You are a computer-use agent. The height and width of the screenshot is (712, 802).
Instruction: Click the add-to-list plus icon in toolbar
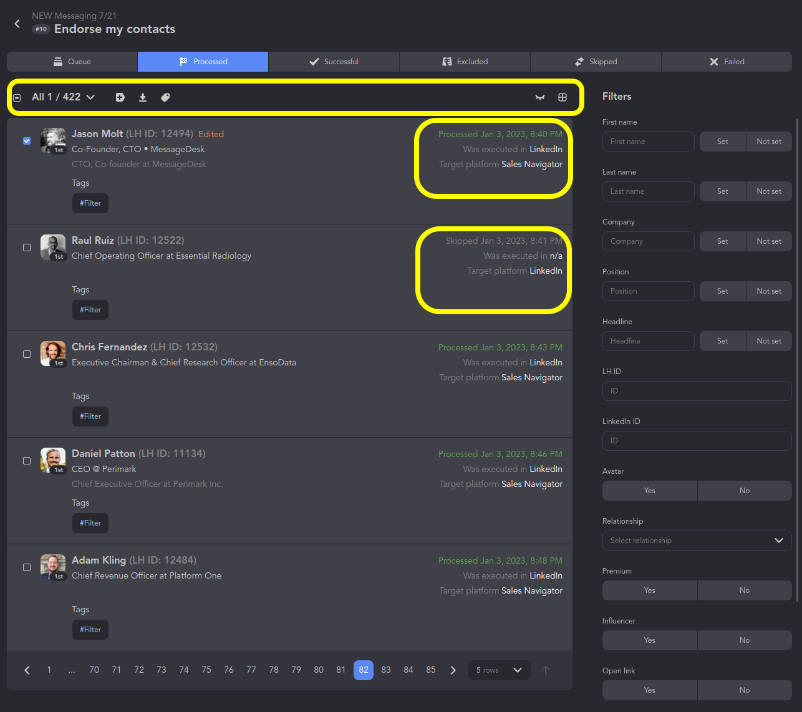pos(120,97)
